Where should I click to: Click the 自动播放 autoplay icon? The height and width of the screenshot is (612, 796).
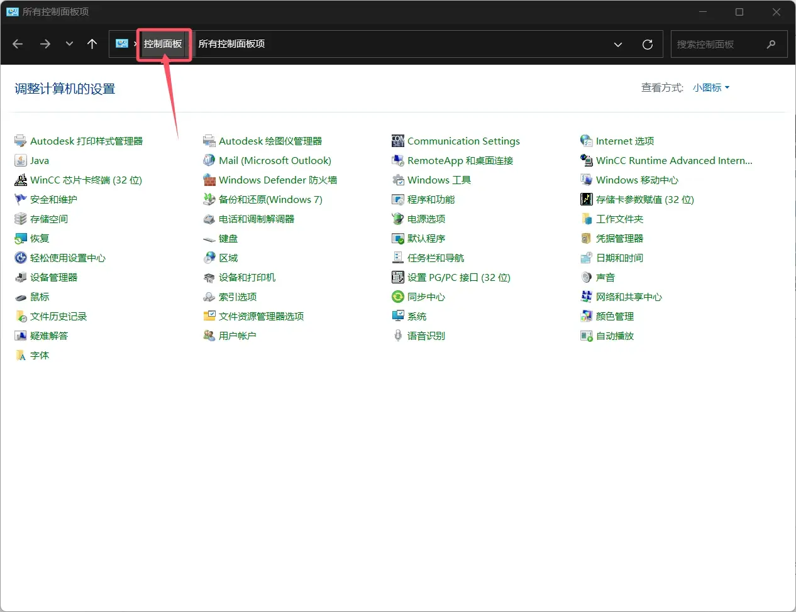(x=586, y=336)
